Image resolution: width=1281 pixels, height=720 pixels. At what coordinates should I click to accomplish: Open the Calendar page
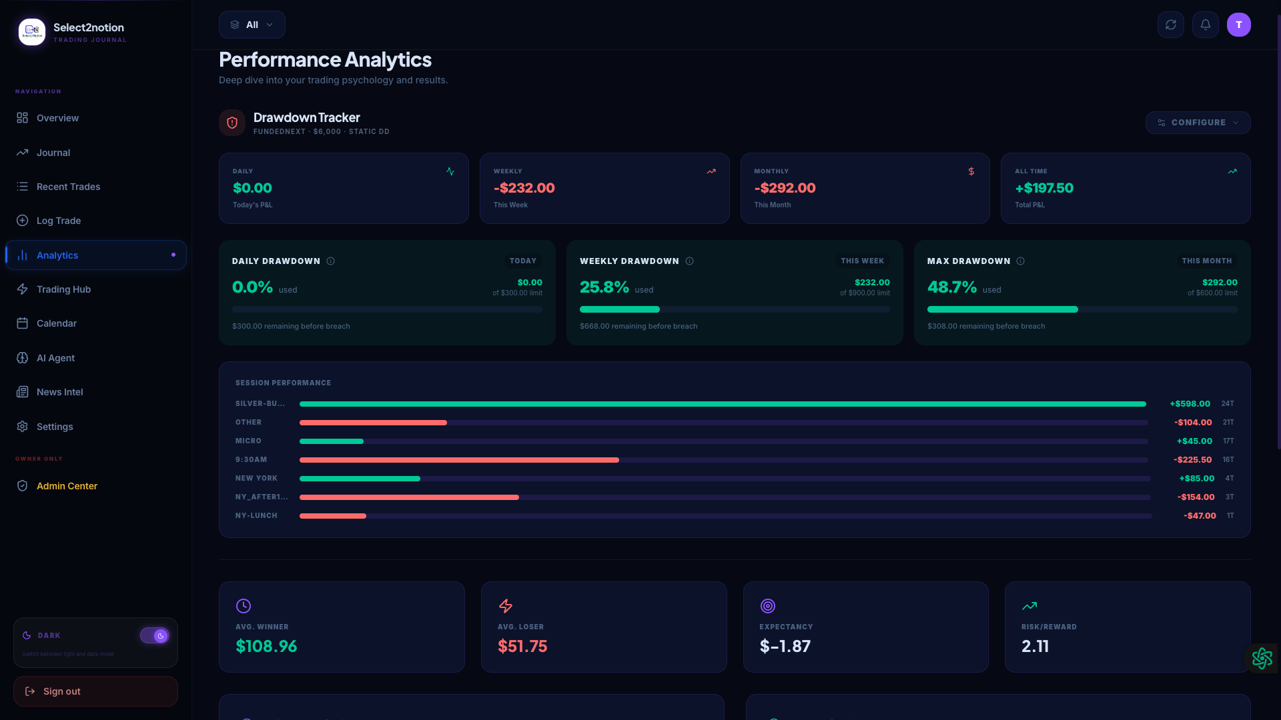pos(95,323)
